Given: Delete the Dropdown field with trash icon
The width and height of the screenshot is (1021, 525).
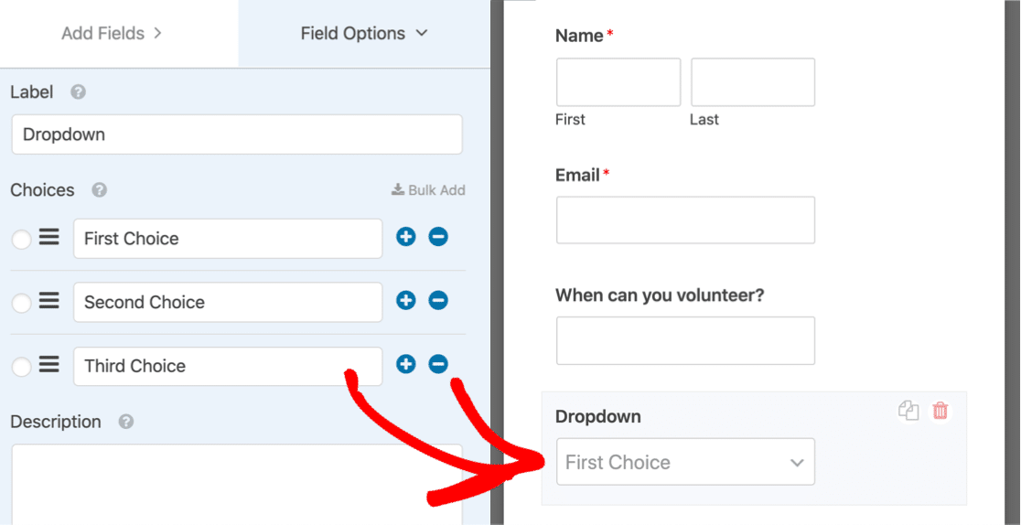Looking at the screenshot, I should (x=940, y=411).
